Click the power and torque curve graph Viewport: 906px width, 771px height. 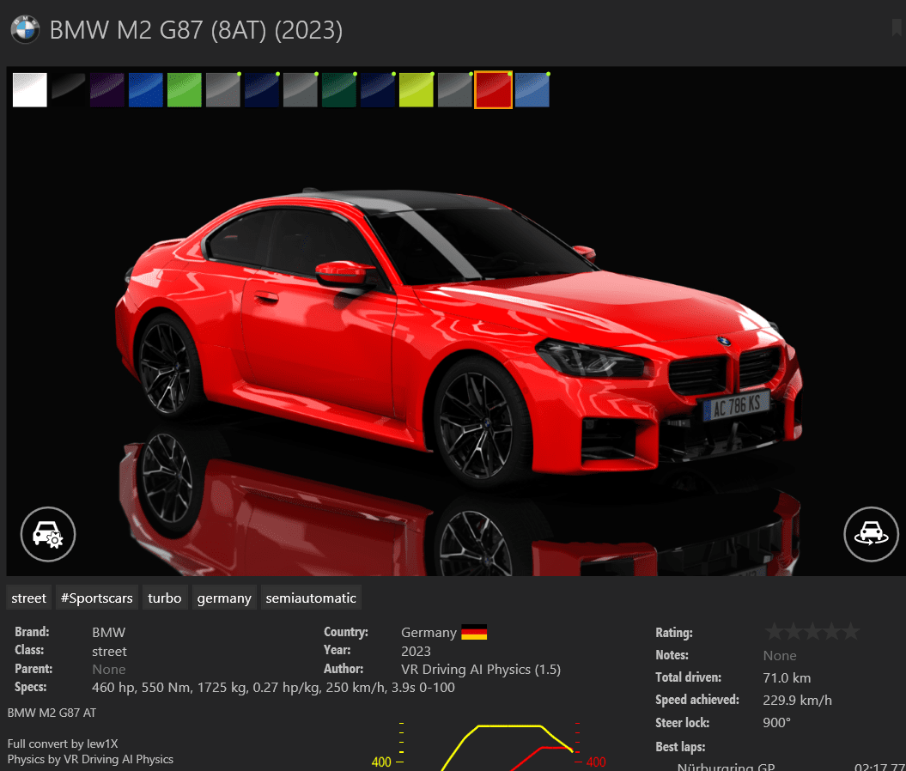(488, 746)
